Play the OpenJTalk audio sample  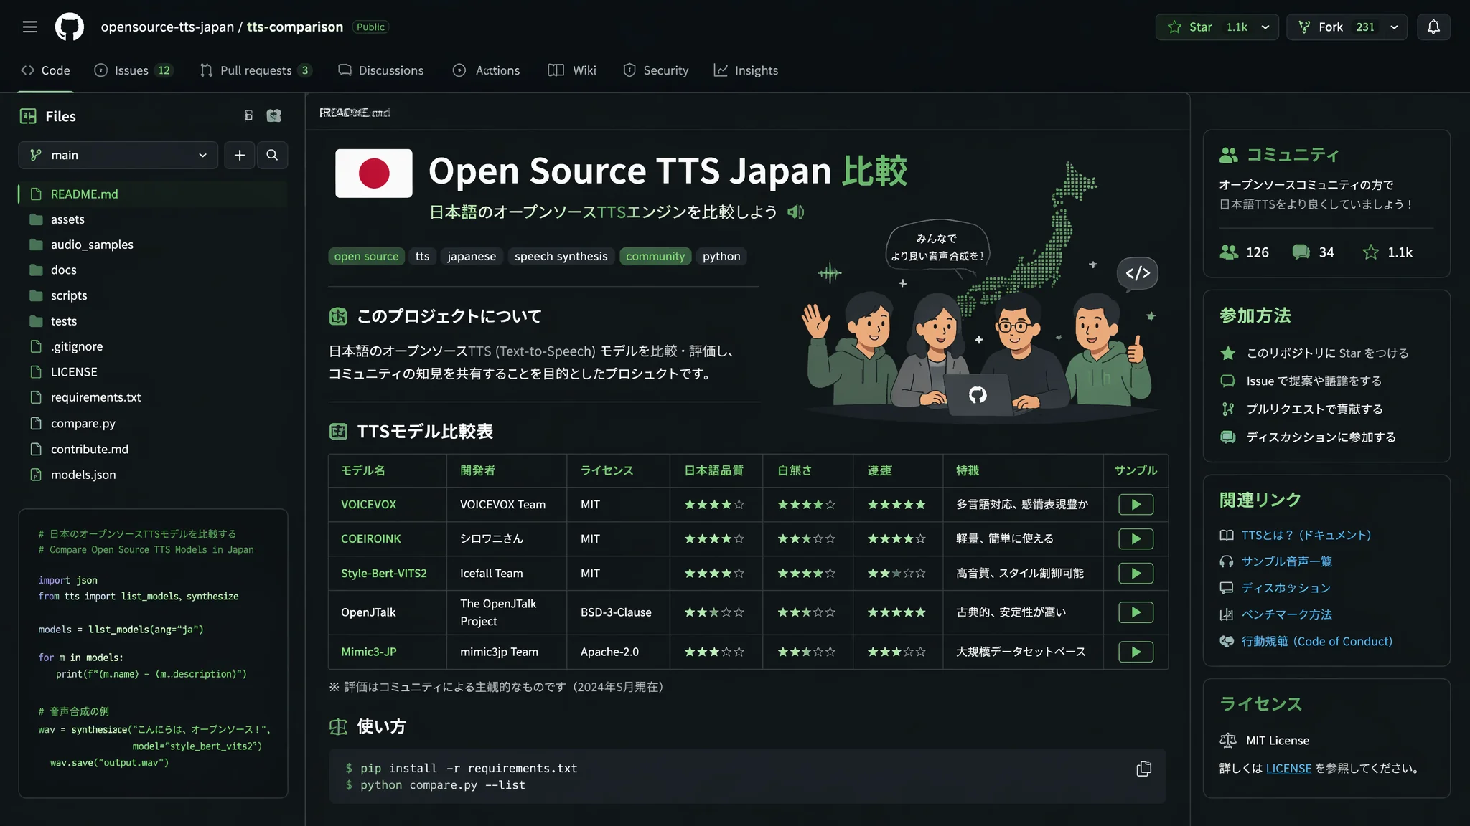[1136, 612]
